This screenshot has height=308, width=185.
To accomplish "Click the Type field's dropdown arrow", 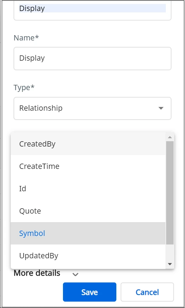I will (x=161, y=108).
